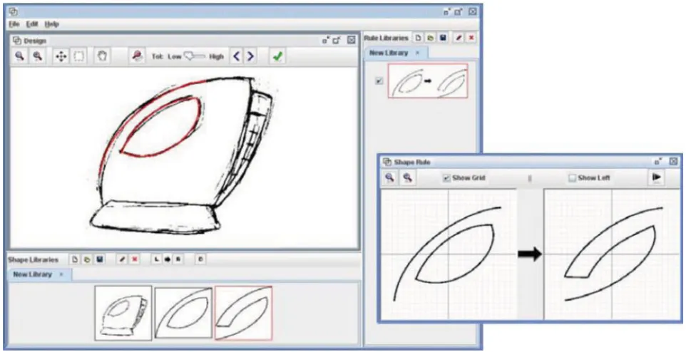The image size is (686, 352).
Task: Toggle checkbox beside the rule thumbnail
Action: click(379, 81)
